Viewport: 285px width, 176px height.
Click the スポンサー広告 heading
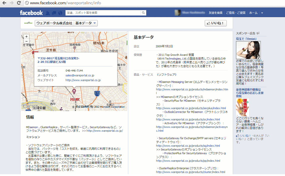pos(245,33)
